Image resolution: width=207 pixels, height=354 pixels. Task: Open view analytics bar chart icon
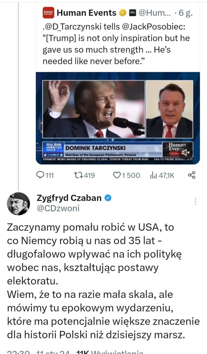(x=154, y=175)
